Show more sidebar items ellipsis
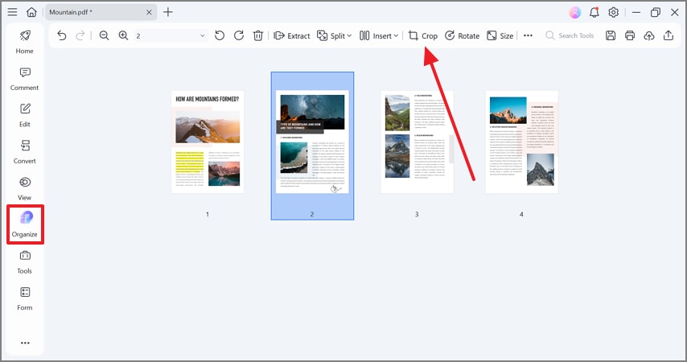Image resolution: width=687 pixels, height=362 pixels. pos(25,343)
